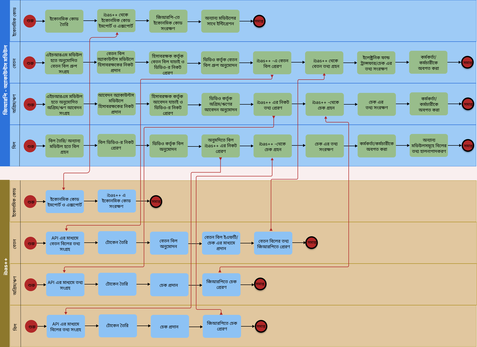Click "ডিডিও কর্তৃক বেতন বিল গ্রুপ অনুমোদন"
The height and width of the screenshot is (347, 477).
click(220, 63)
